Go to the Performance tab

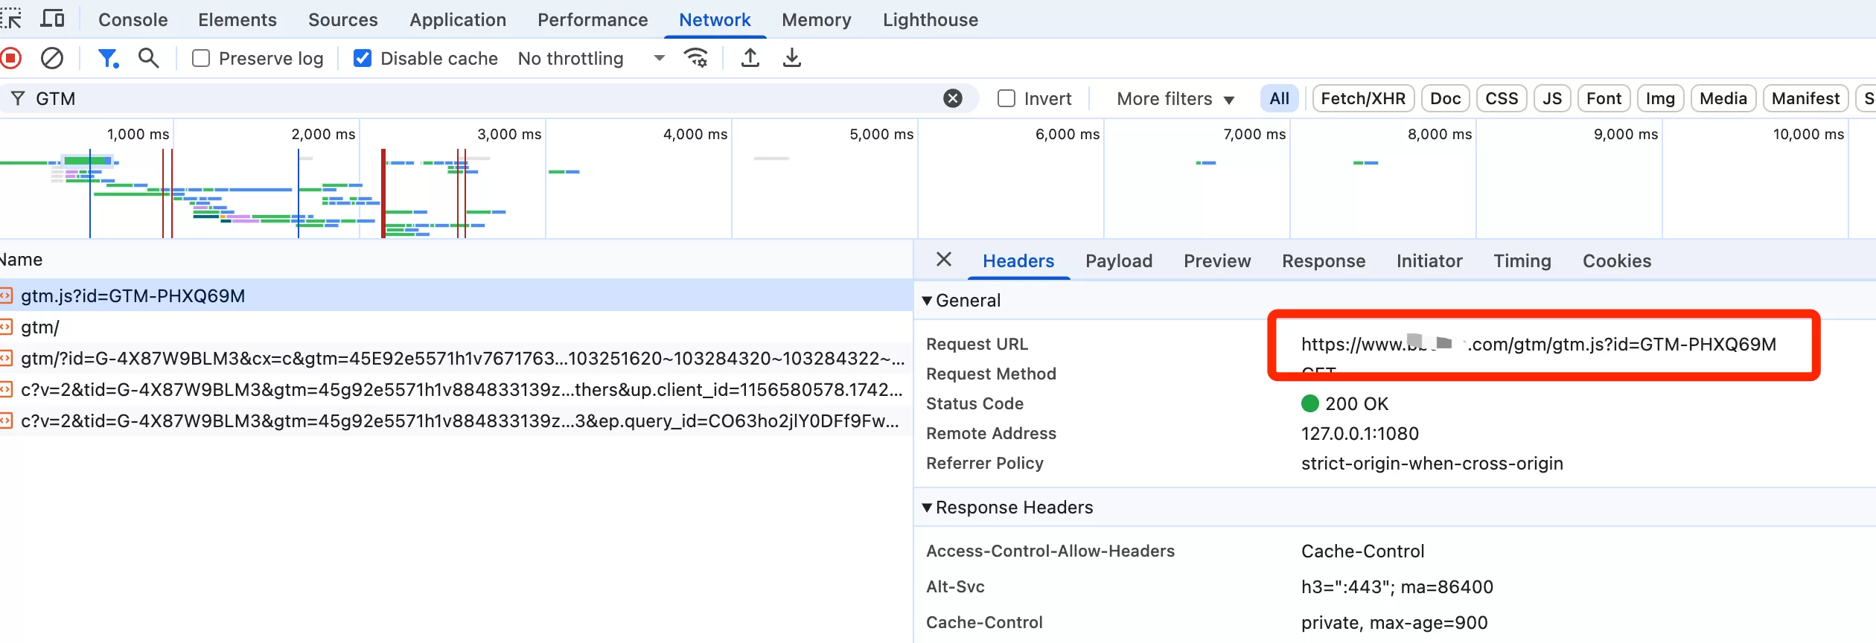(593, 19)
